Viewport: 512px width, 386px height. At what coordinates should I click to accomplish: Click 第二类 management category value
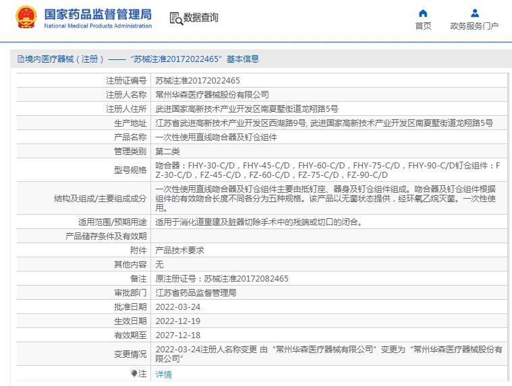[x=167, y=152]
